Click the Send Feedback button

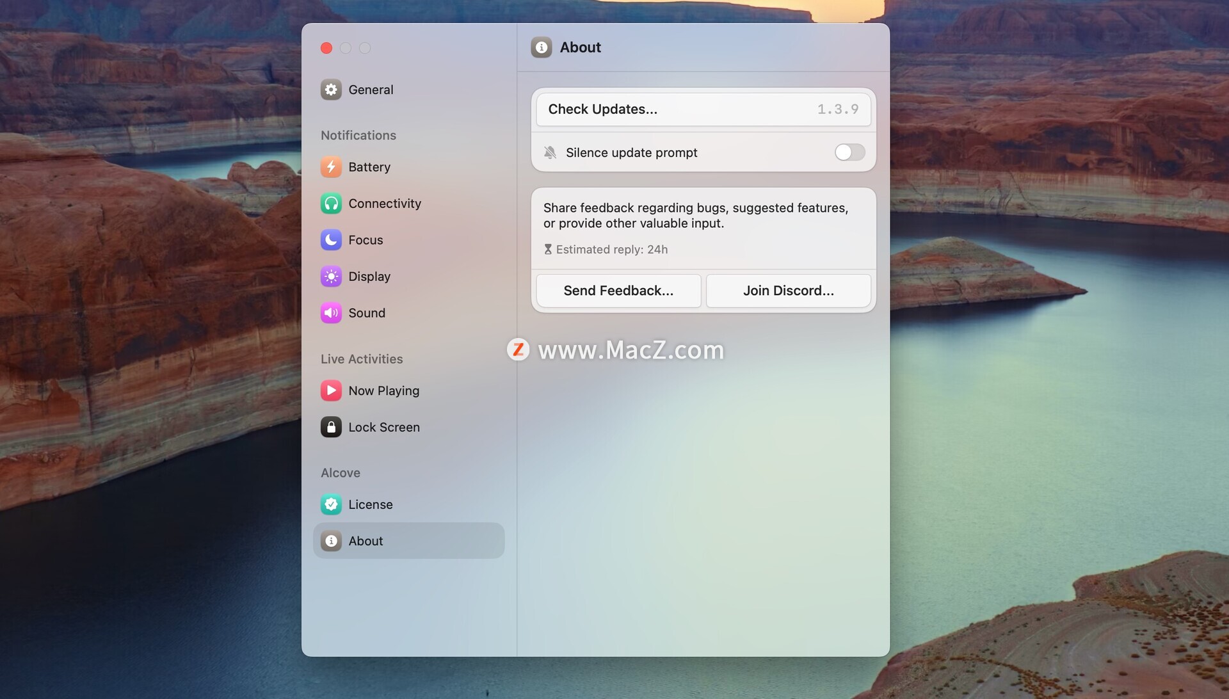[x=618, y=291]
